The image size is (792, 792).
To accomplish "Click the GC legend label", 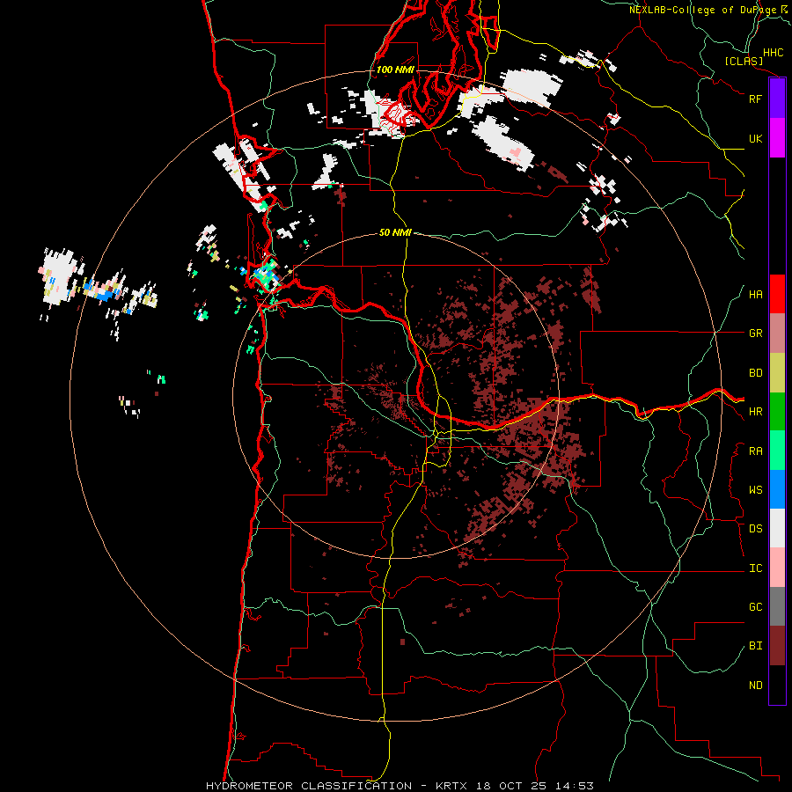I will (755, 607).
